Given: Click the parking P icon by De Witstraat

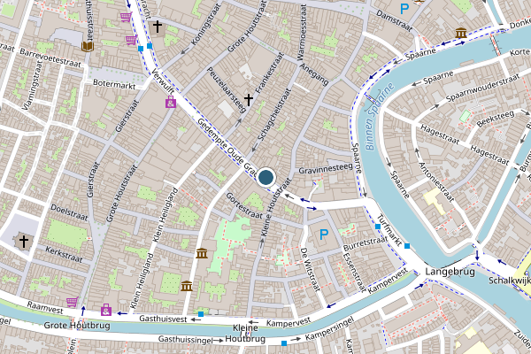Looking at the screenshot, I should (324, 235).
